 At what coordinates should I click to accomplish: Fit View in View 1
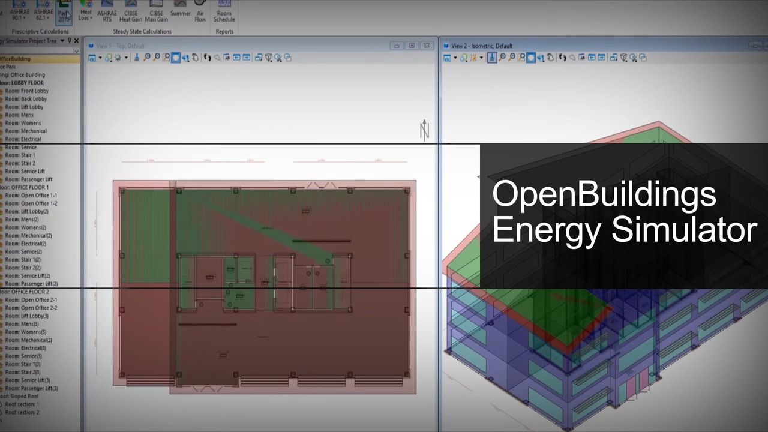click(175, 58)
